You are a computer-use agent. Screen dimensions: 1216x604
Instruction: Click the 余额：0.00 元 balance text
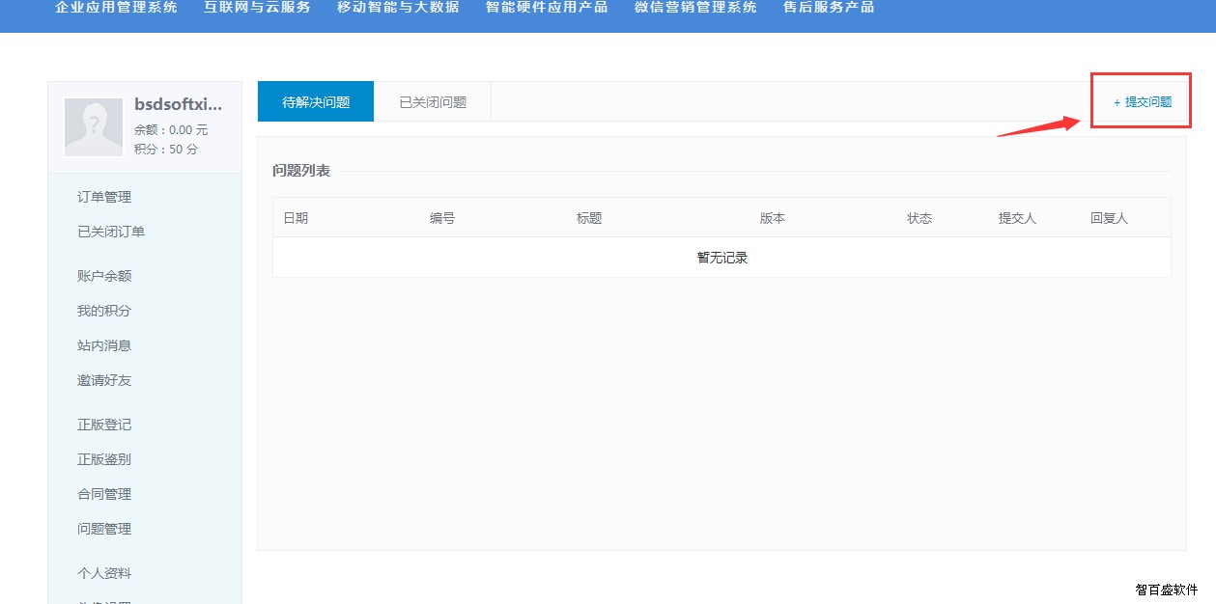171,130
